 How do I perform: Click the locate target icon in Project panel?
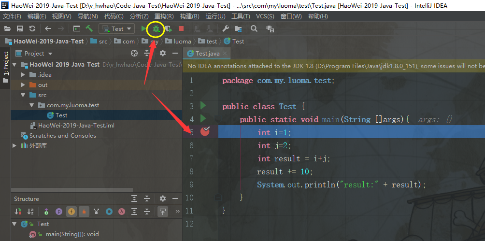(x=134, y=54)
